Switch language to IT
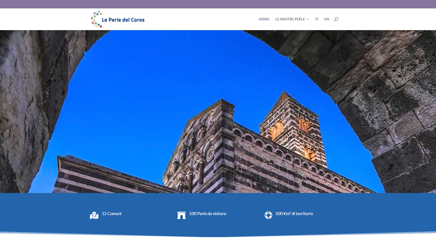This screenshot has height=245, width=436. point(317,19)
